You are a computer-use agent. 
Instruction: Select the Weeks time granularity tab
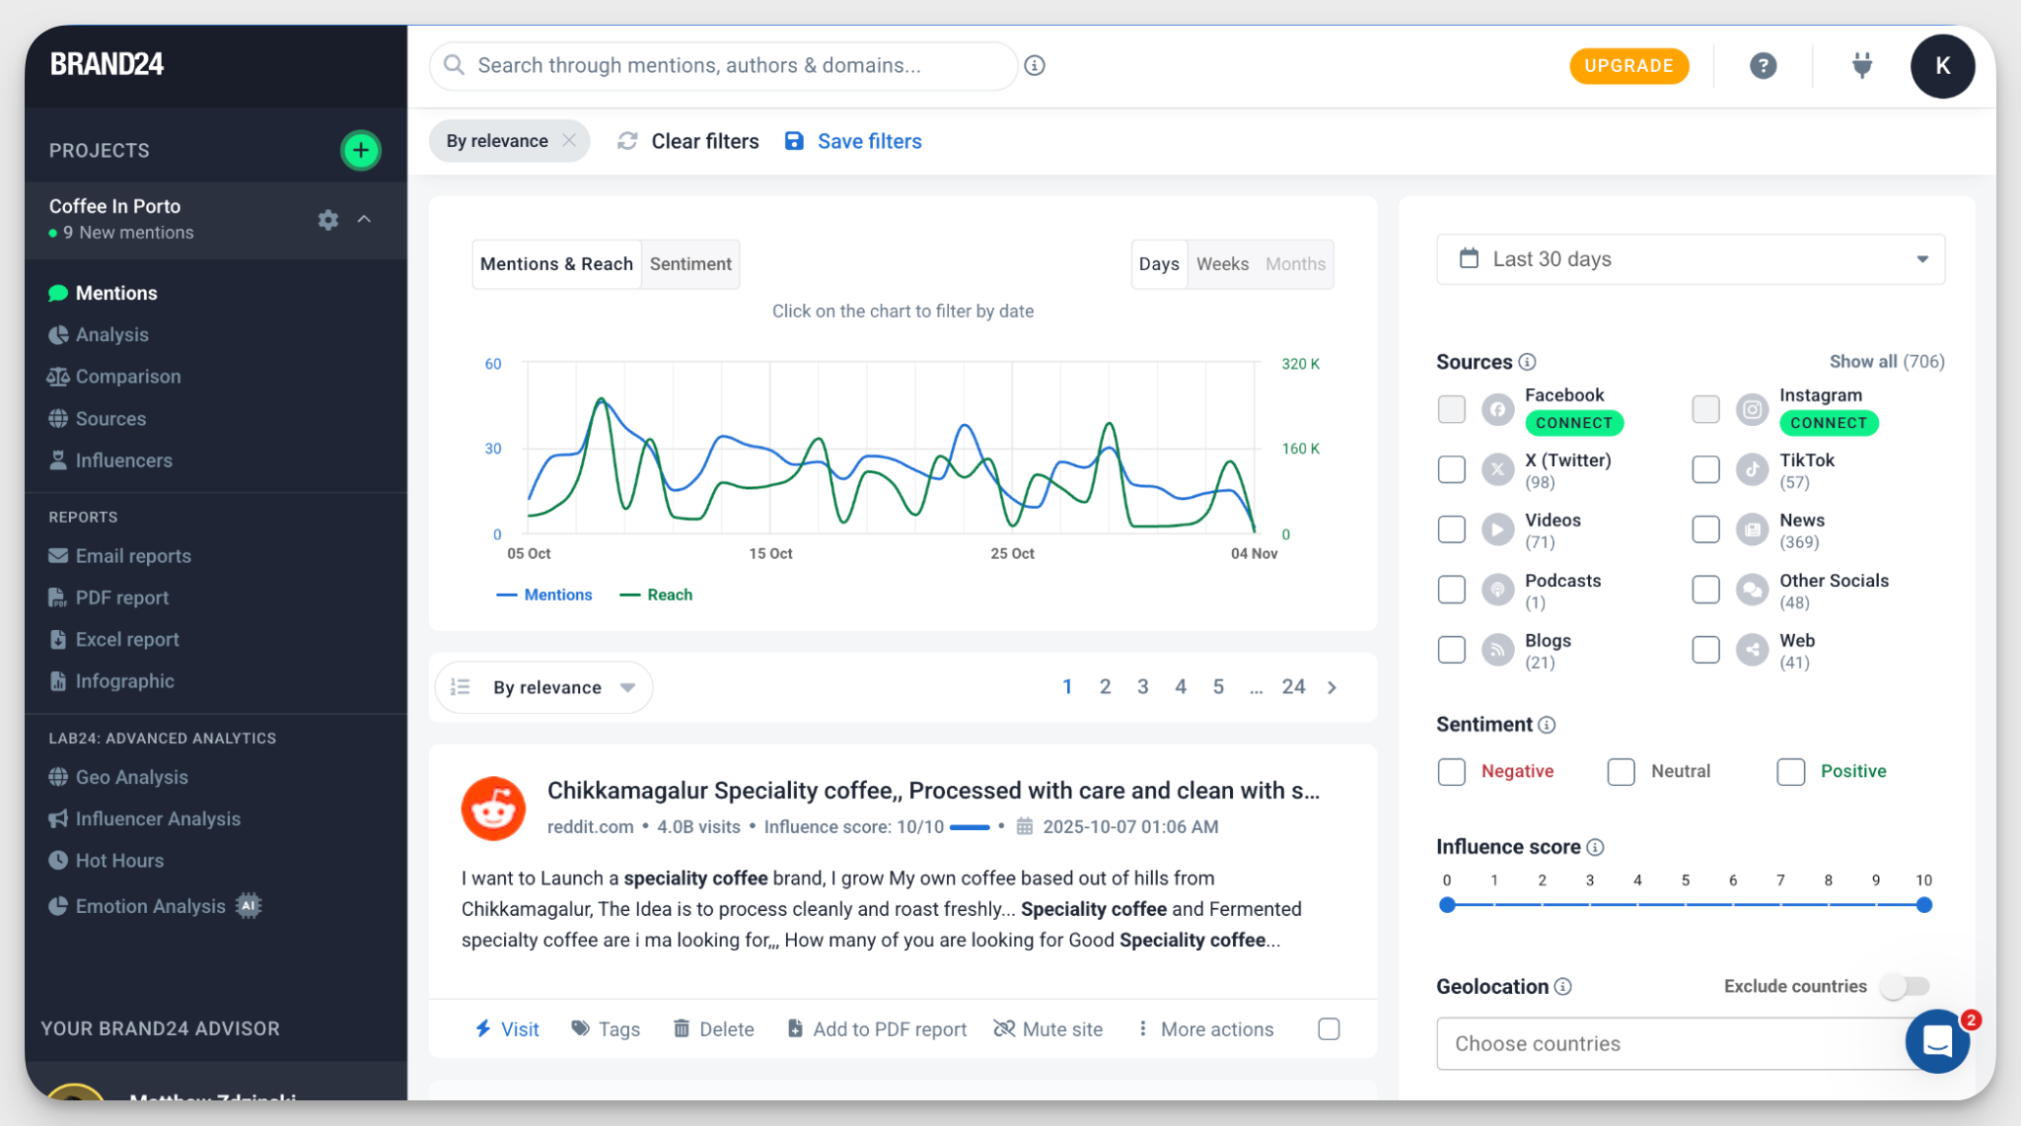1222,263
